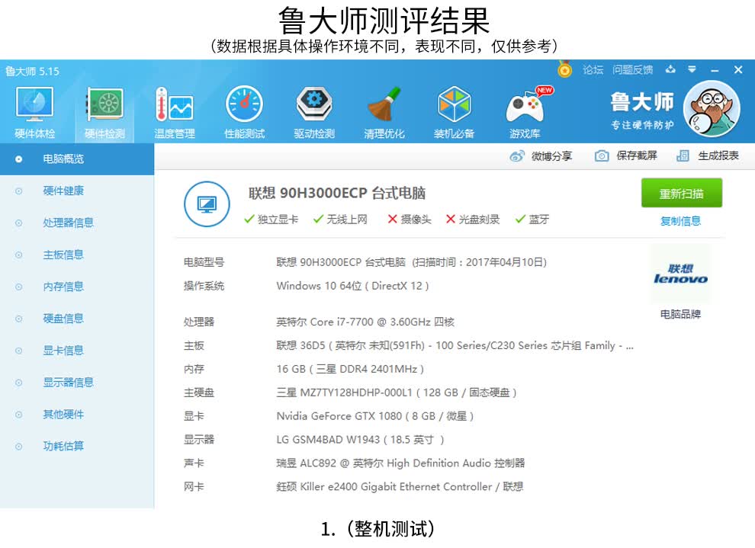Click the bullet beside 硬件健康

click(18, 191)
